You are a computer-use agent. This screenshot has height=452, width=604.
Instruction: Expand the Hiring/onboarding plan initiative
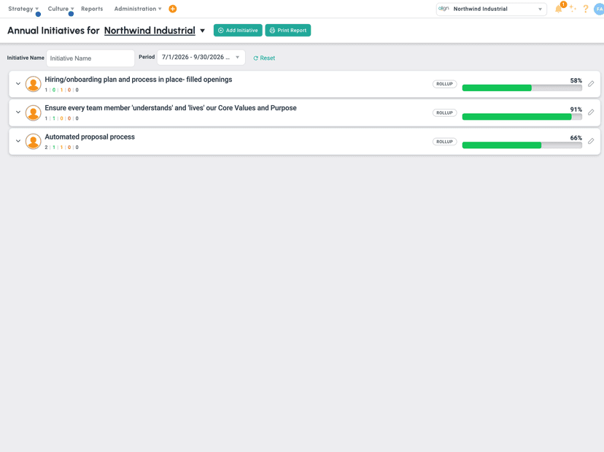(18, 83)
